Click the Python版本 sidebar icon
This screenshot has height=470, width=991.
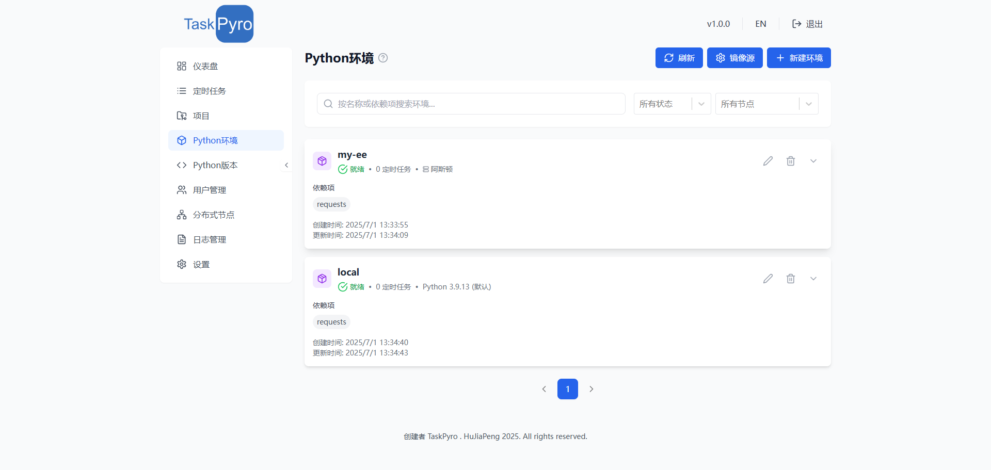click(181, 165)
